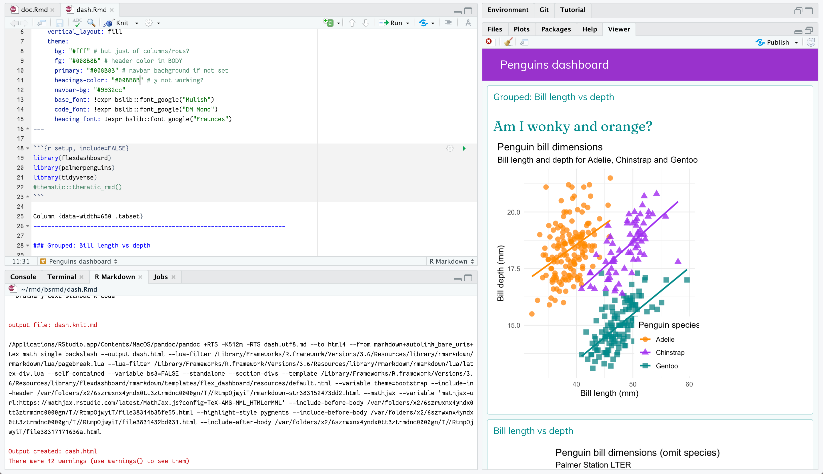Run the setup chunk with the green arrow
The width and height of the screenshot is (823, 474).
(x=464, y=148)
